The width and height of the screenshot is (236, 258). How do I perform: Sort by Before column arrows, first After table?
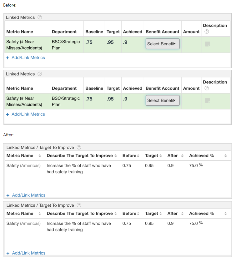point(138,156)
